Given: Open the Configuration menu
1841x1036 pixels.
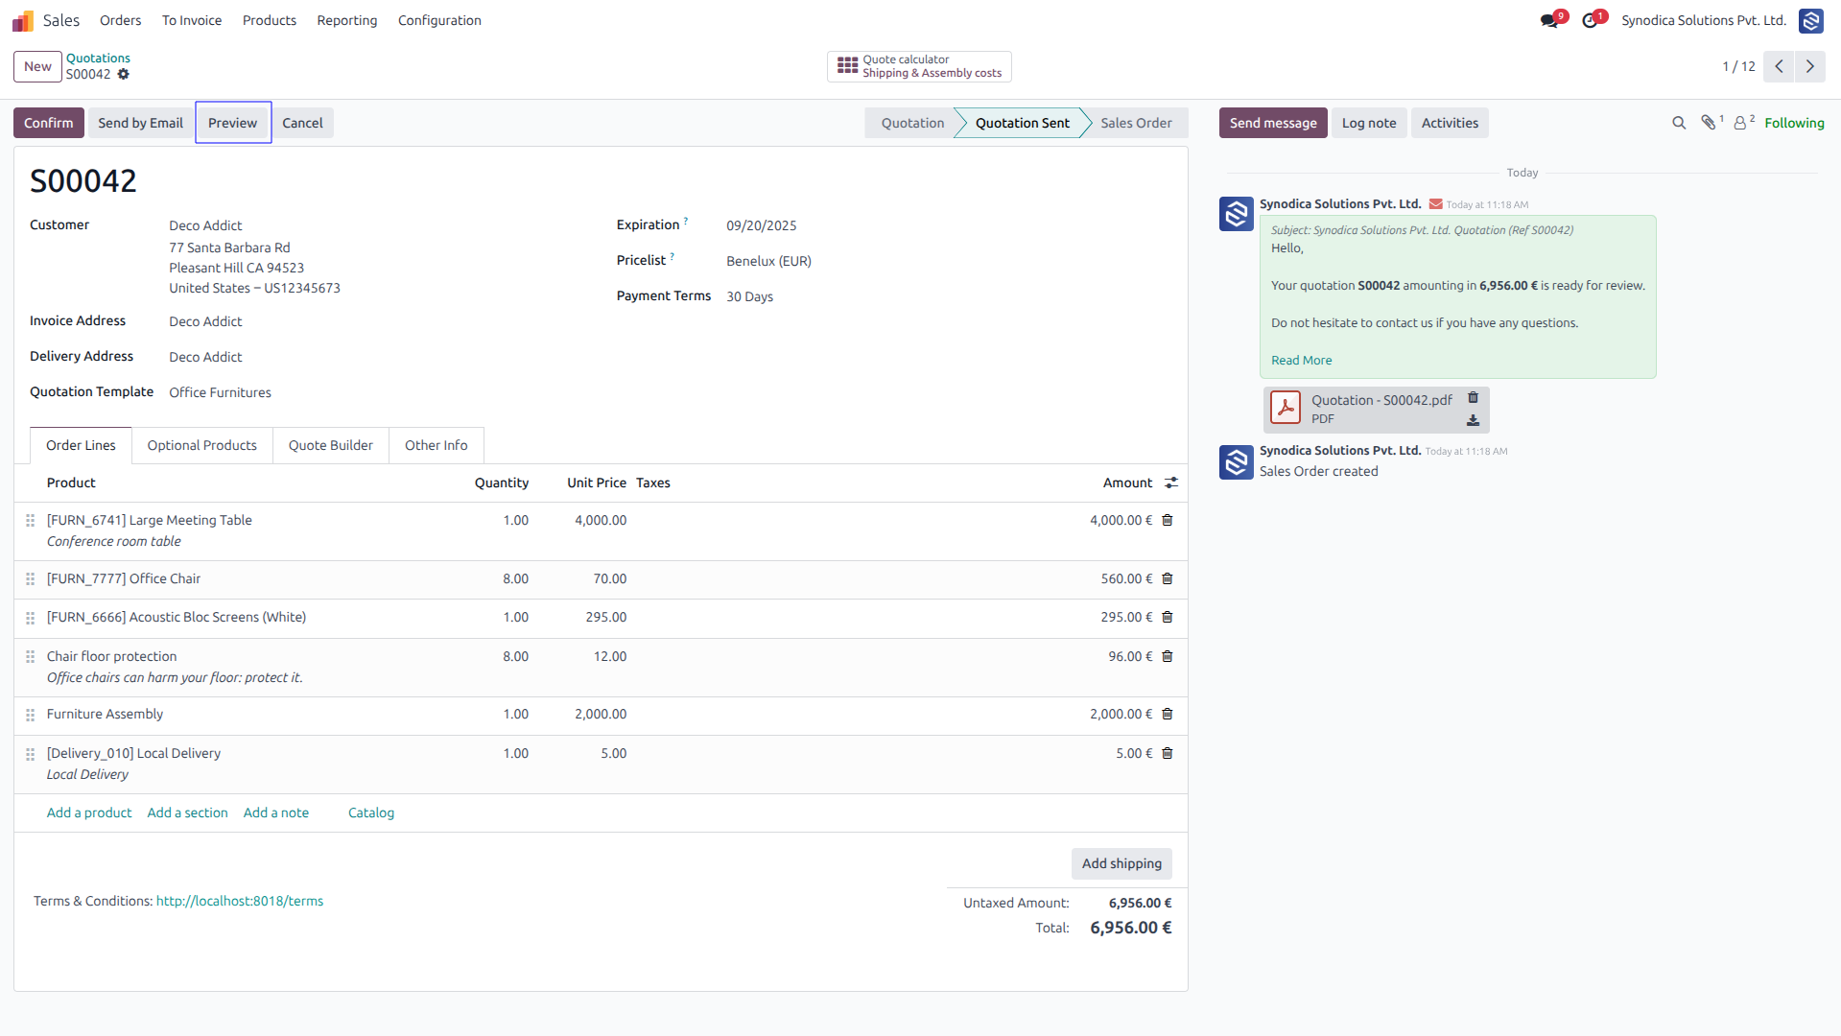Looking at the screenshot, I should pos(439,20).
